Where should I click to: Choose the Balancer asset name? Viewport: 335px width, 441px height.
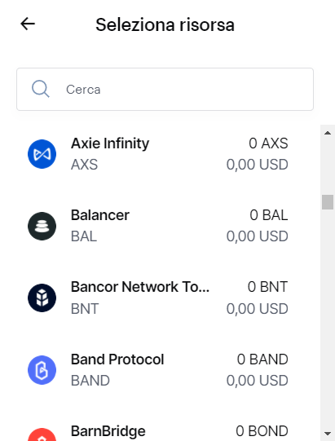point(100,215)
